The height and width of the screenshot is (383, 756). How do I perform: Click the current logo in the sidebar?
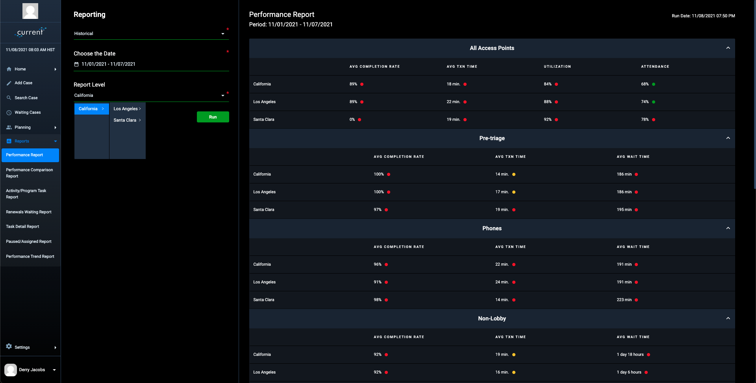click(x=31, y=32)
